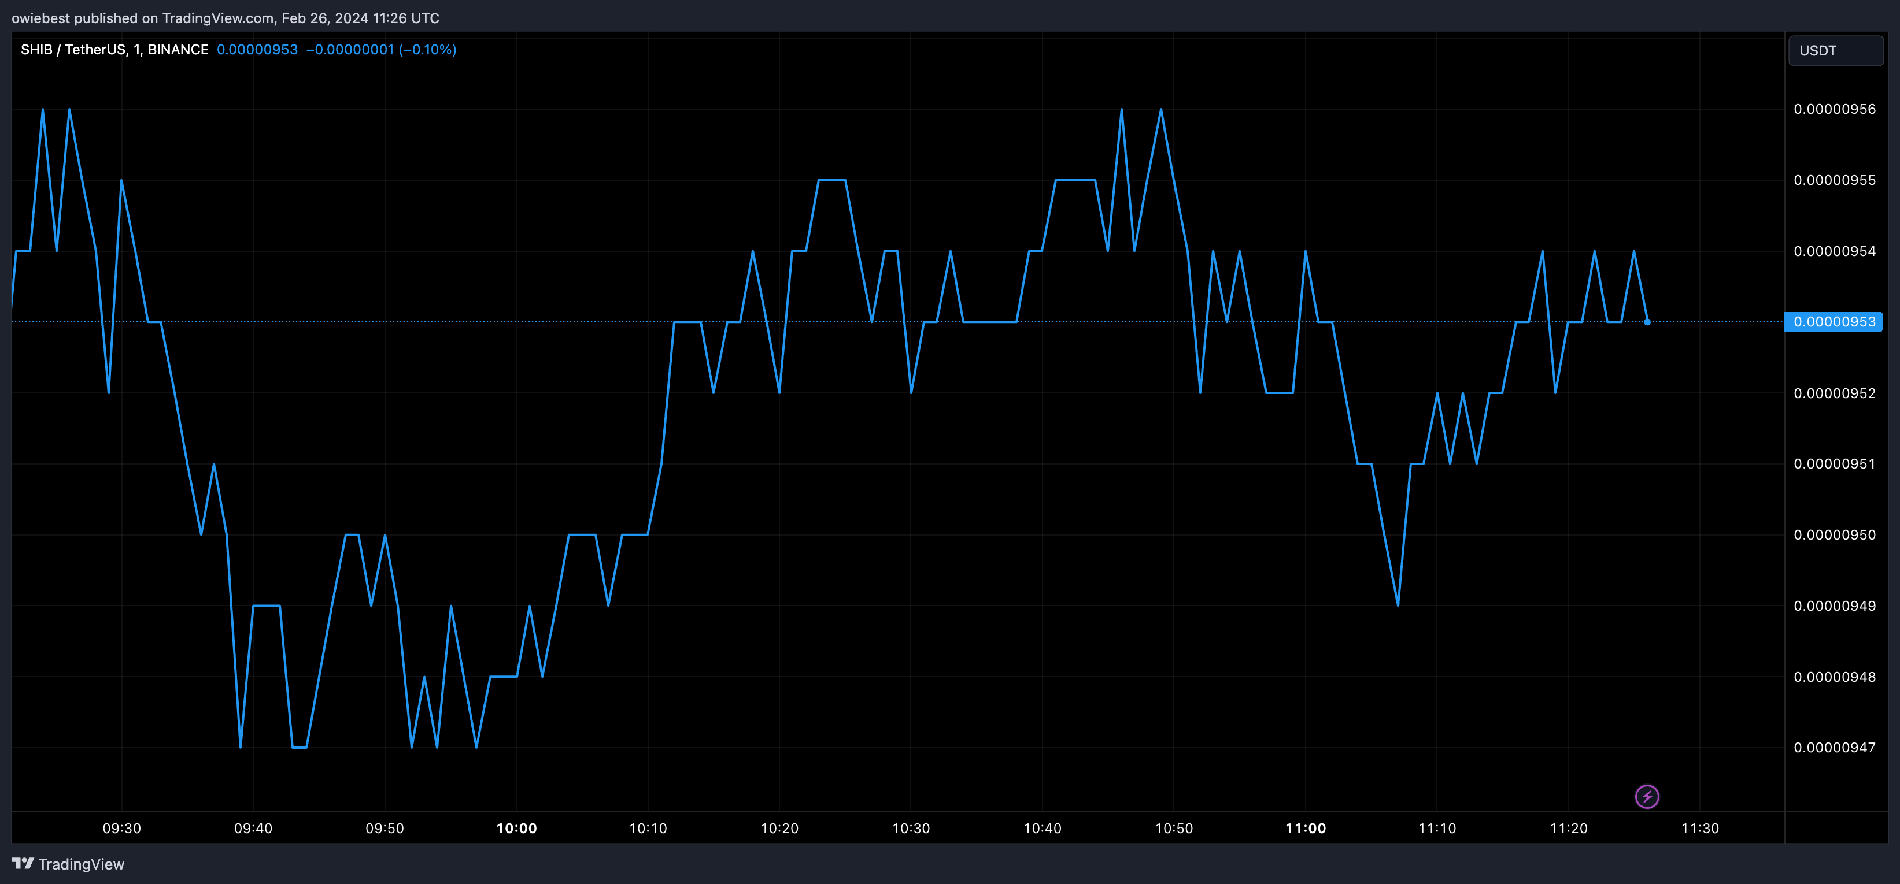This screenshot has height=884, width=1900.
Task: Click the 09:30 time axis label
Action: [121, 828]
